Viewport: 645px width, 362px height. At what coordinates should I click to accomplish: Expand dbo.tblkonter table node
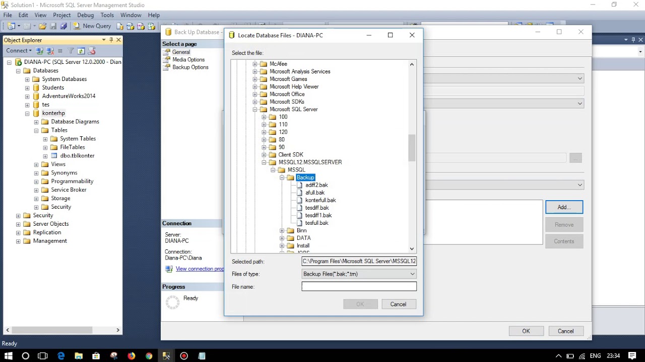45,156
